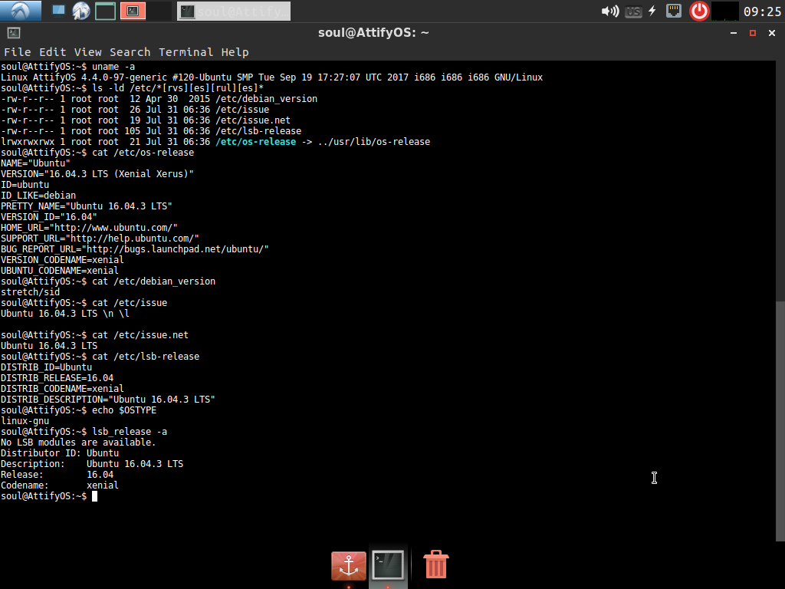Click the 09:25 panel clock
Viewport: 785px width, 589px height.
762,11
